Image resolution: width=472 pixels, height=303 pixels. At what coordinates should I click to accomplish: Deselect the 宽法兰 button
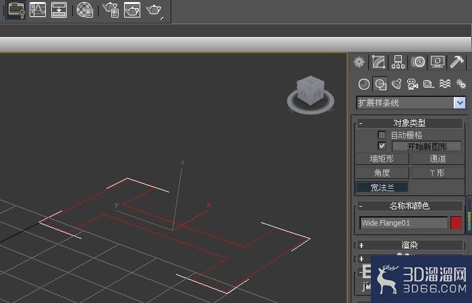pos(382,187)
